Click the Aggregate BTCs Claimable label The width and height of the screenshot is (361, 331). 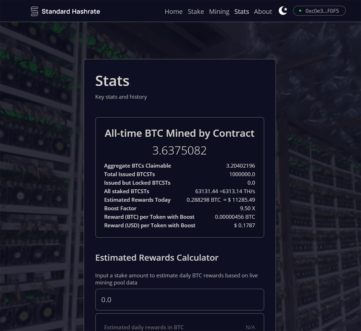click(138, 166)
